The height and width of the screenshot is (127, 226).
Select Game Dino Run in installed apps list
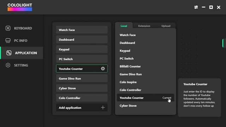pyautogui.click(x=82, y=78)
